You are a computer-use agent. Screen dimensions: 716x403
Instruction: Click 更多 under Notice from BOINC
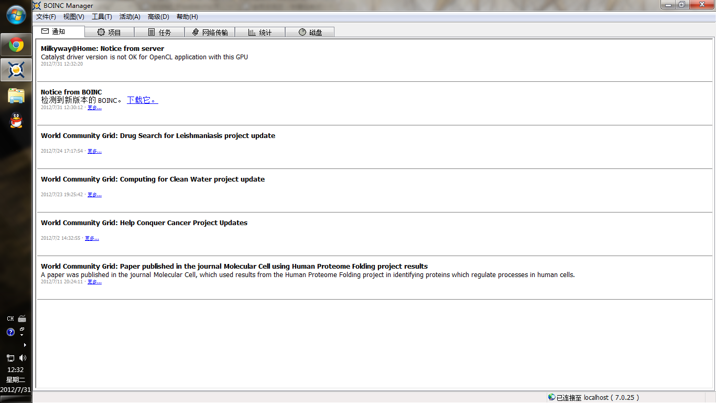tap(94, 108)
